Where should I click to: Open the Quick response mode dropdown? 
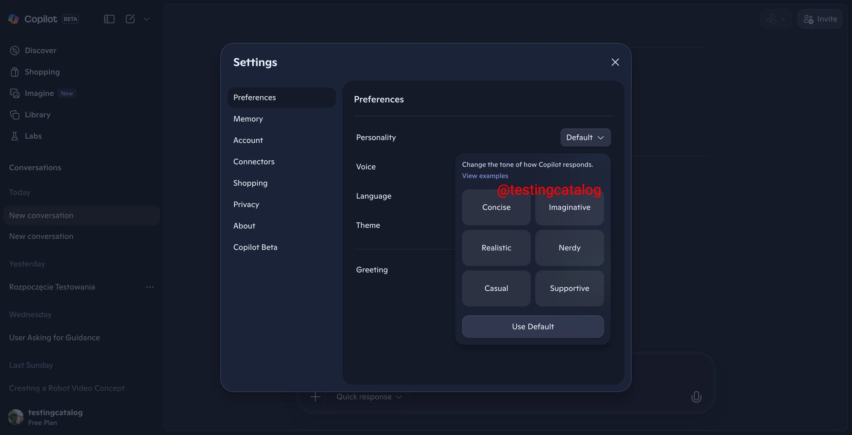coord(369,397)
